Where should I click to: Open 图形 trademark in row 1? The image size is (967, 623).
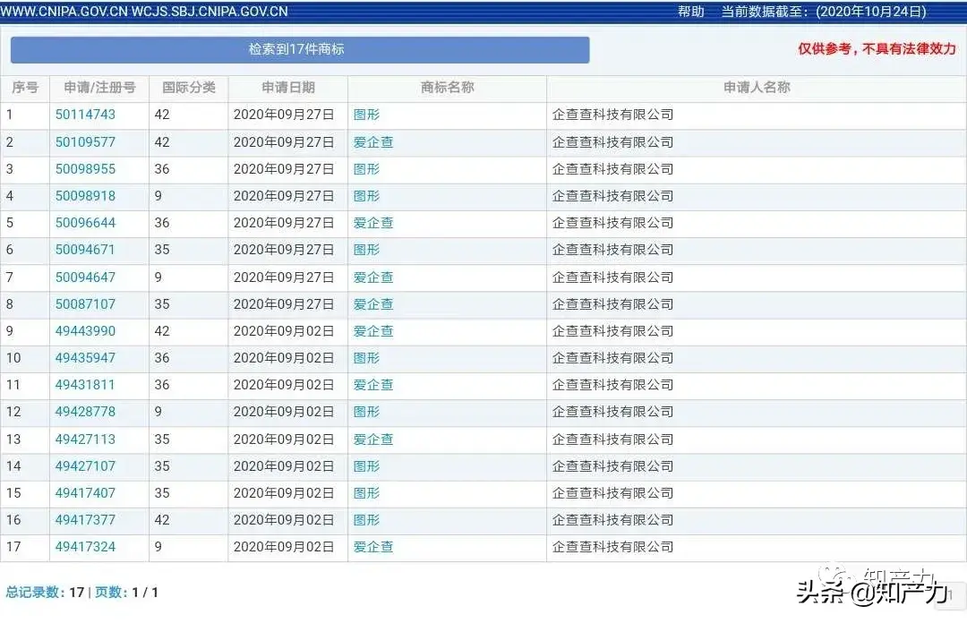[366, 115]
